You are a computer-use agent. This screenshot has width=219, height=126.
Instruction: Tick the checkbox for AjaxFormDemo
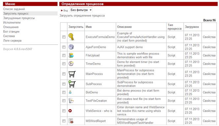point(64,47)
